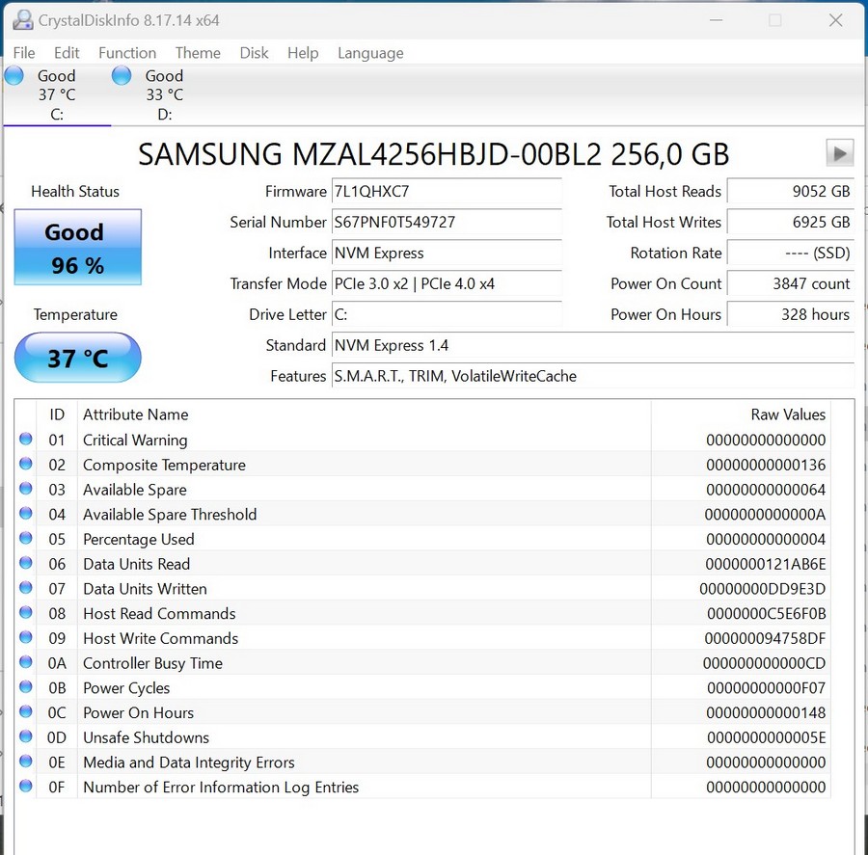Click the Serial Number field S67PNF0T549727
Viewport: 868px width, 855px height.
pos(447,222)
